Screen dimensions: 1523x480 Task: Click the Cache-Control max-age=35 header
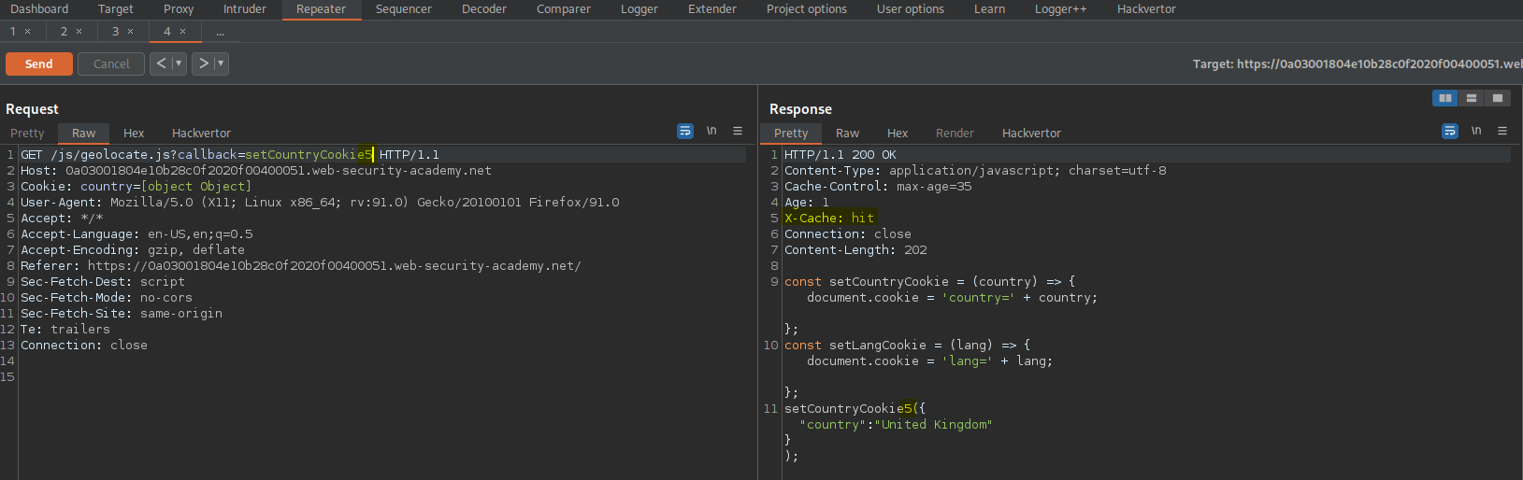pyautogui.click(x=878, y=187)
